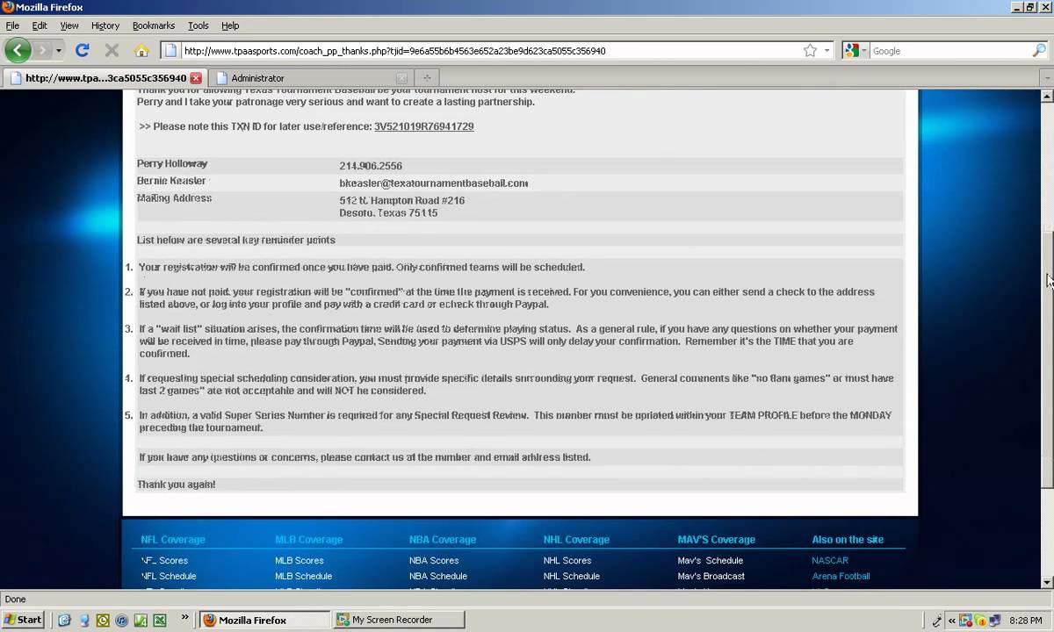Click the scrollbar down arrow
This screenshot has height=632, width=1054.
(1046, 582)
